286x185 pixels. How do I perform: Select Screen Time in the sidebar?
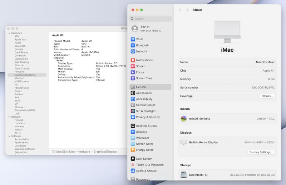point(144,78)
